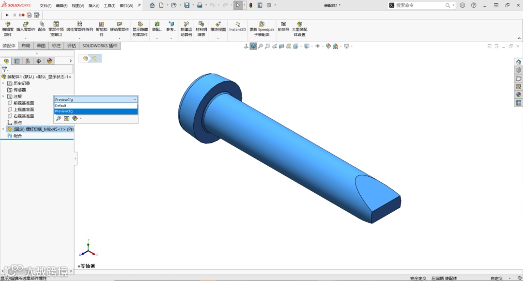
Task: Select the Mate (配合) paperclip tool
Action: pos(42,27)
